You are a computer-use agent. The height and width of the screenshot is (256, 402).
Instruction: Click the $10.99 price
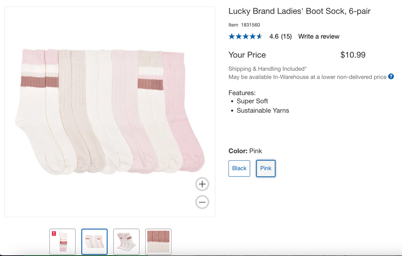(x=353, y=55)
